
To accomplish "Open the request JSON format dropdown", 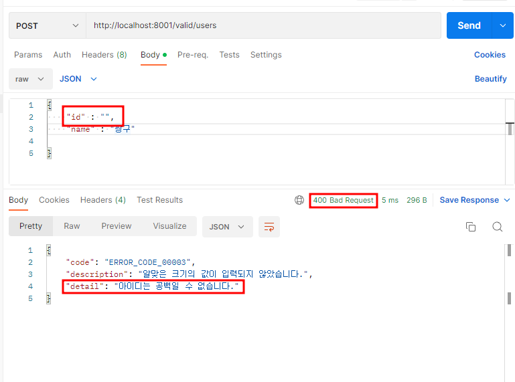I will coord(78,79).
